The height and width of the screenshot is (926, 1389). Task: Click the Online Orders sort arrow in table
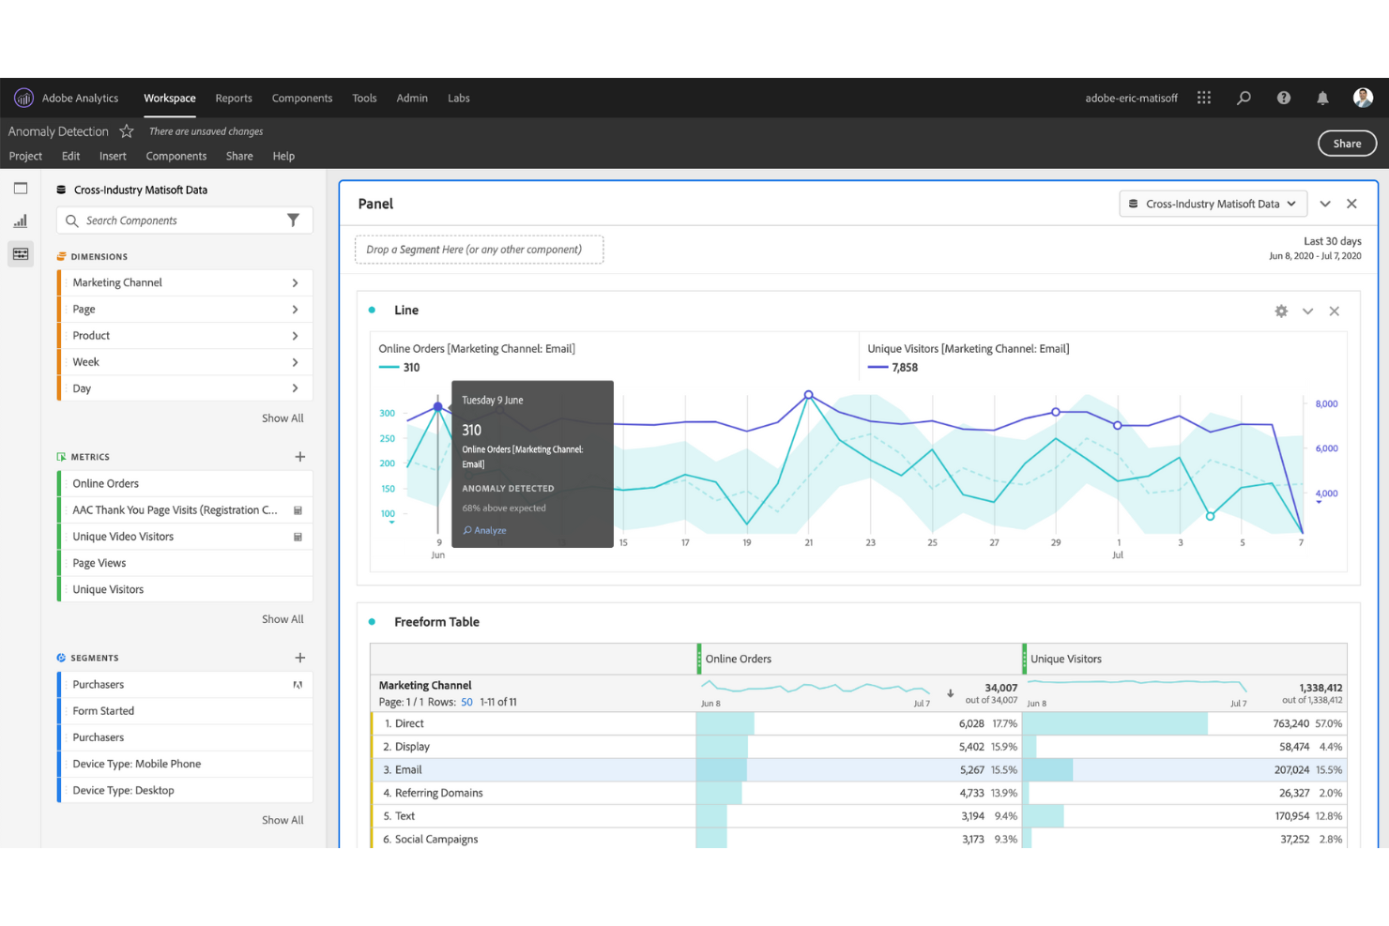[950, 694]
